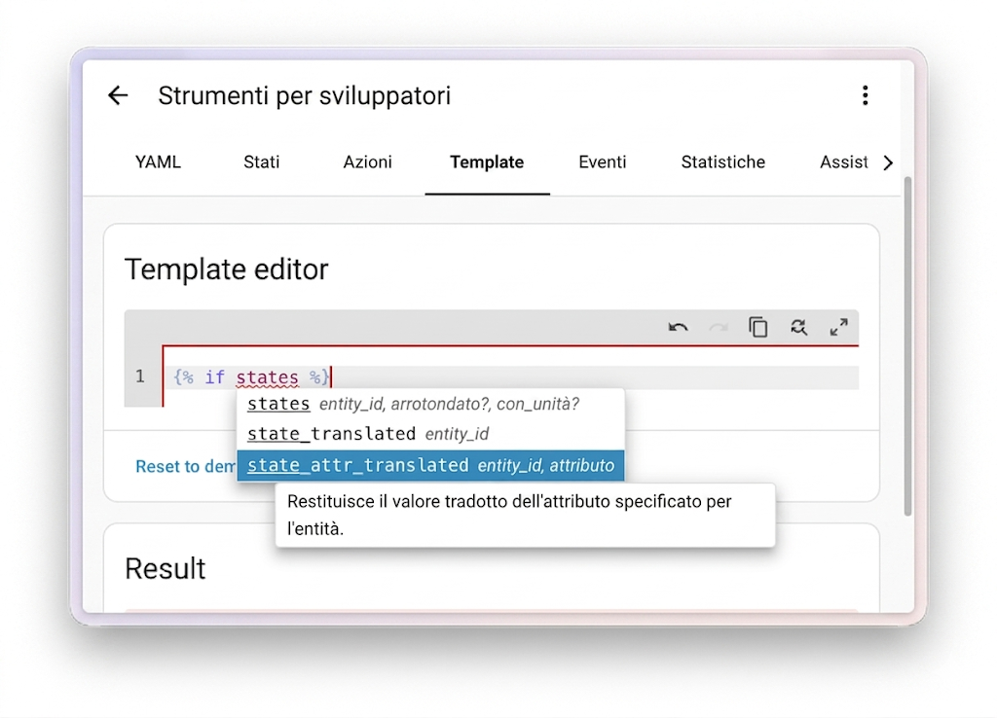997x718 pixels.
Task: Expand the editor to fullscreen
Action: click(838, 327)
